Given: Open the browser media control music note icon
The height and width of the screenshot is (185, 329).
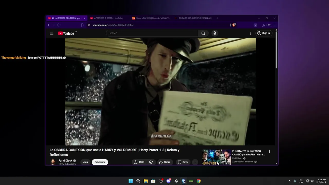Looking at the screenshot, I should pyautogui.click(x=263, y=25).
